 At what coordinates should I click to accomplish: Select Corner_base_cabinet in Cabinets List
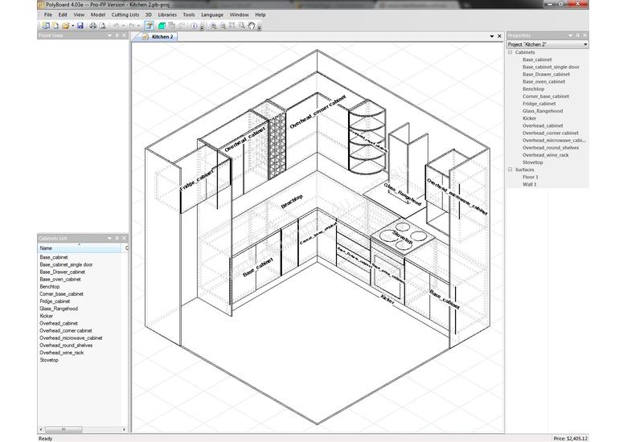point(61,294)
